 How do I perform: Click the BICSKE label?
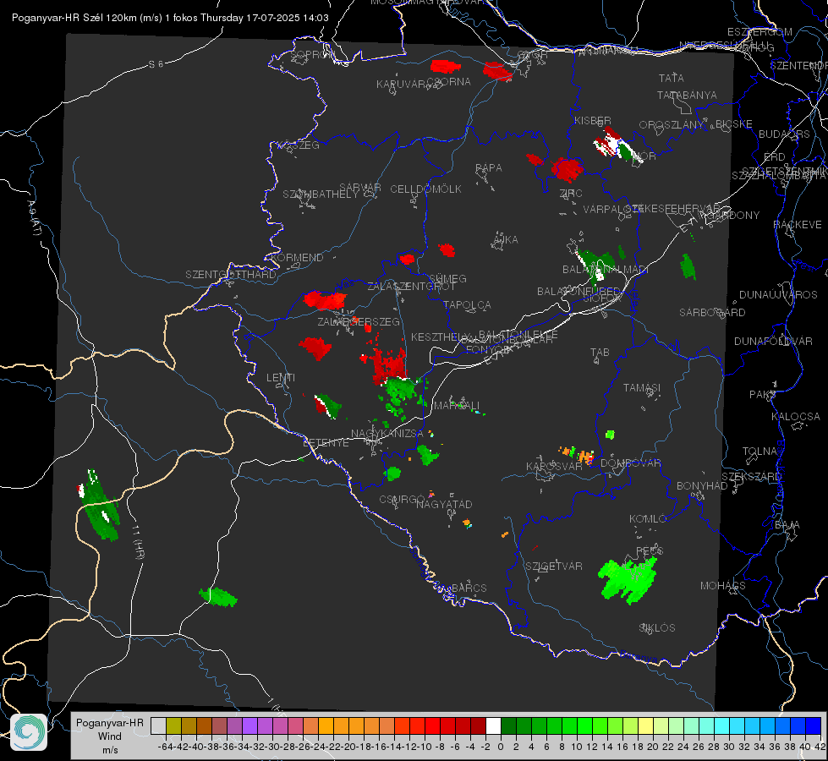pyautogui.click(x=734, y=124)
